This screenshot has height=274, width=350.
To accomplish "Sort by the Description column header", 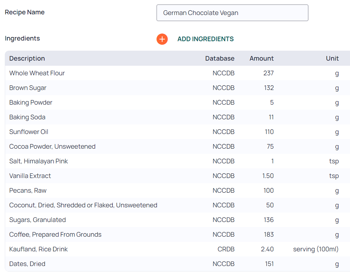I will click(x=27, y=58).
